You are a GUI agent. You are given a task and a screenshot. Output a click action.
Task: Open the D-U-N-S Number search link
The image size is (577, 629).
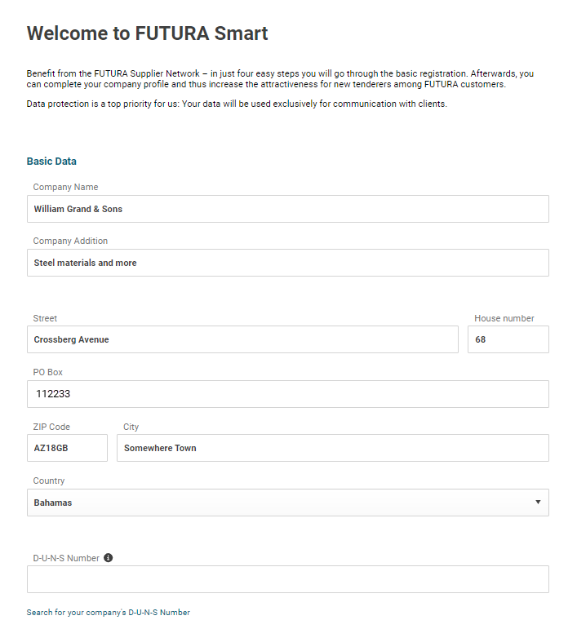click(108, 612)
